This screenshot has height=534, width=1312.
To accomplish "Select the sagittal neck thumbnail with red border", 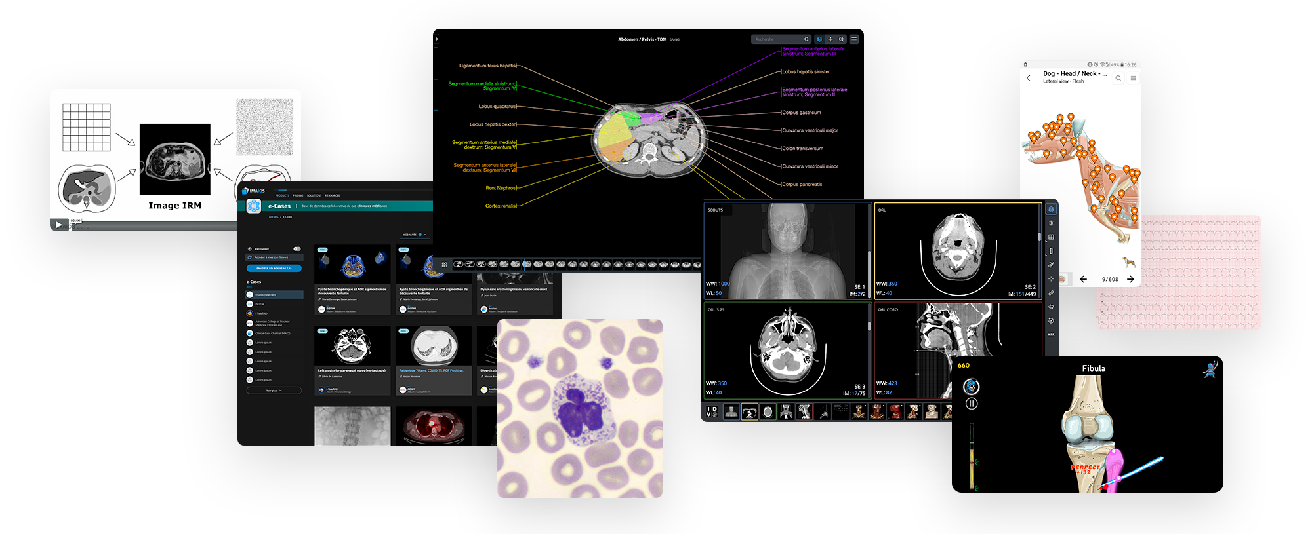I will point(804,411).
